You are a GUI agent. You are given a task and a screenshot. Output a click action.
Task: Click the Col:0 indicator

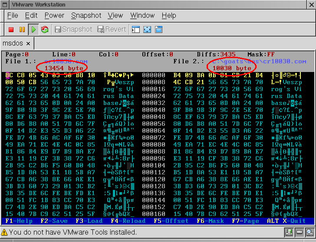click(x=109, y=54)
